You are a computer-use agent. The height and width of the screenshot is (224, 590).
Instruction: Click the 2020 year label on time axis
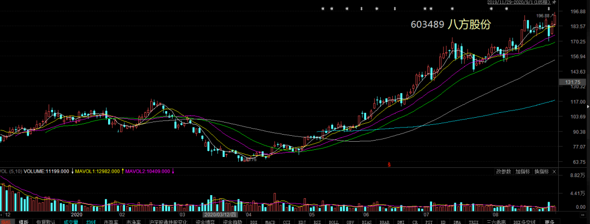[x=77, y=215]
